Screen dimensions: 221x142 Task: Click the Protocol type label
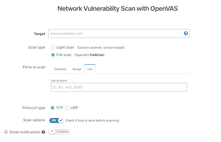[x=34, y=108]
